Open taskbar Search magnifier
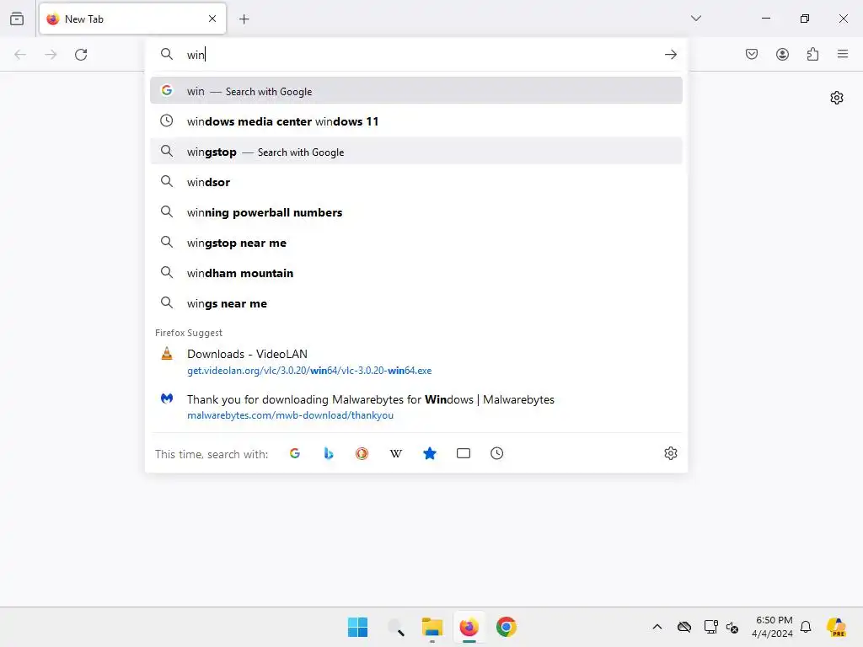The width and height of the screenshot is (863, 647). coord(395,627)
